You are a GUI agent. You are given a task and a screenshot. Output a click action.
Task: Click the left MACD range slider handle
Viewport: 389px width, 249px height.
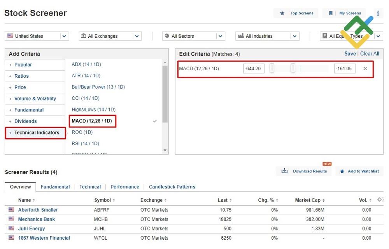point(272,68)
